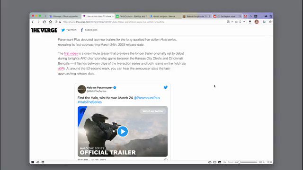
Task: Open the donut recipes Neeva tab
Action: click(x=165, y=17)
